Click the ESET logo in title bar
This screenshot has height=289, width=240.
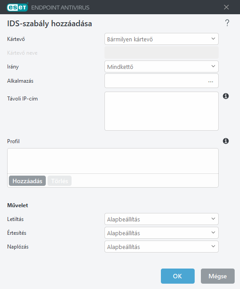[x=17, y=8]
